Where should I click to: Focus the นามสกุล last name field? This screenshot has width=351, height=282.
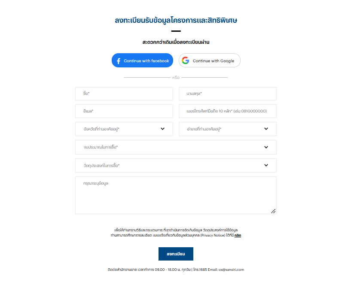[x=227, y=94]
